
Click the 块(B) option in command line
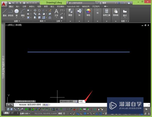pos(46,105)
